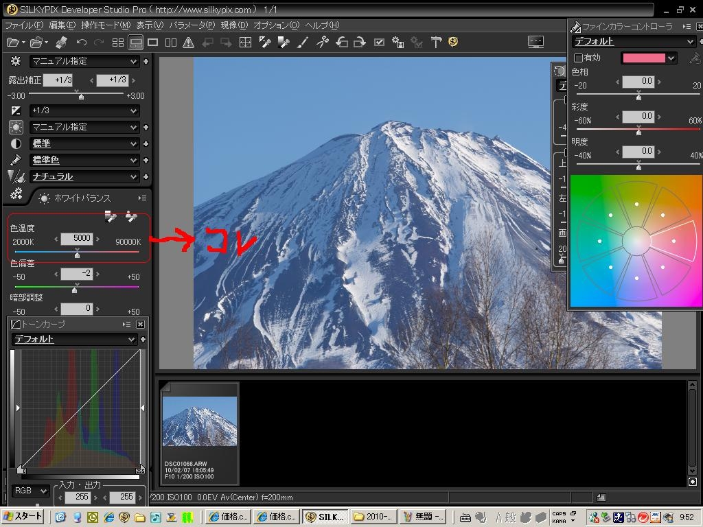
Task: Open the 現像(D) menu
Action: click(x=233, y=25)
